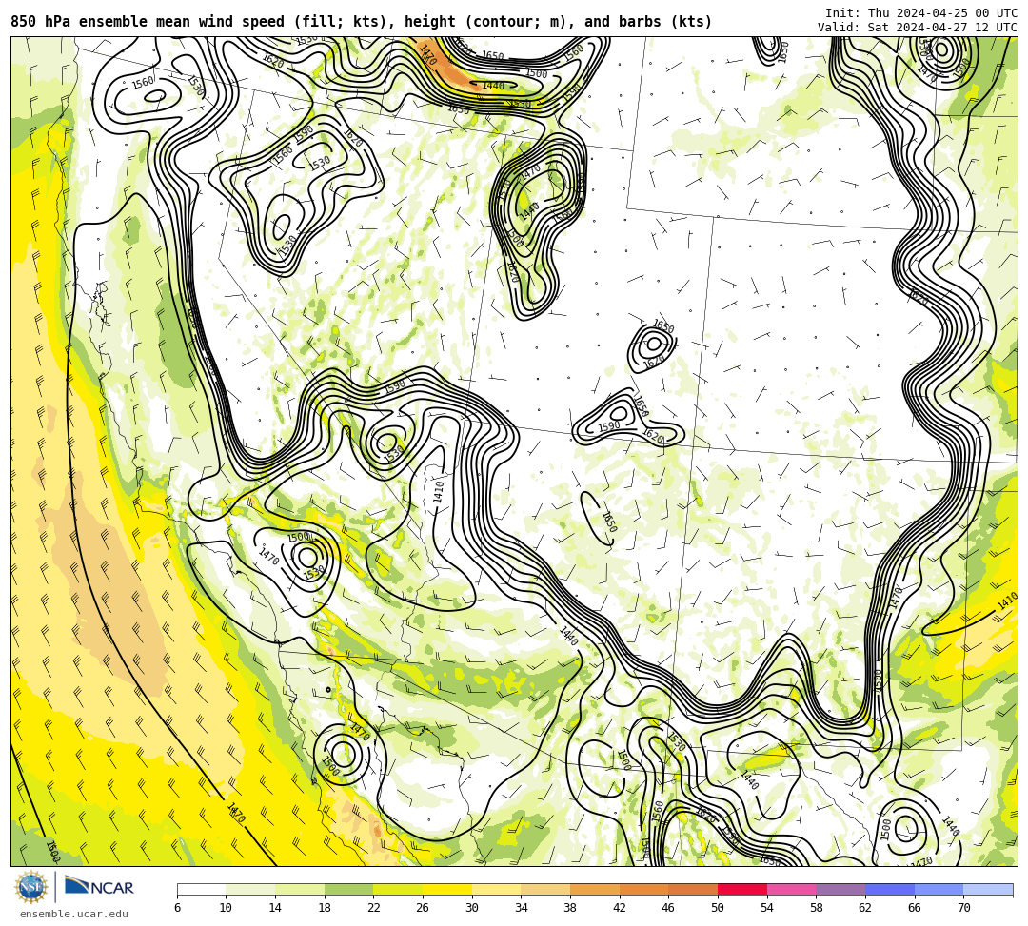1028x926 pixels.
Task: Click the NSF globe logo
Action: (x=30, y=887)
